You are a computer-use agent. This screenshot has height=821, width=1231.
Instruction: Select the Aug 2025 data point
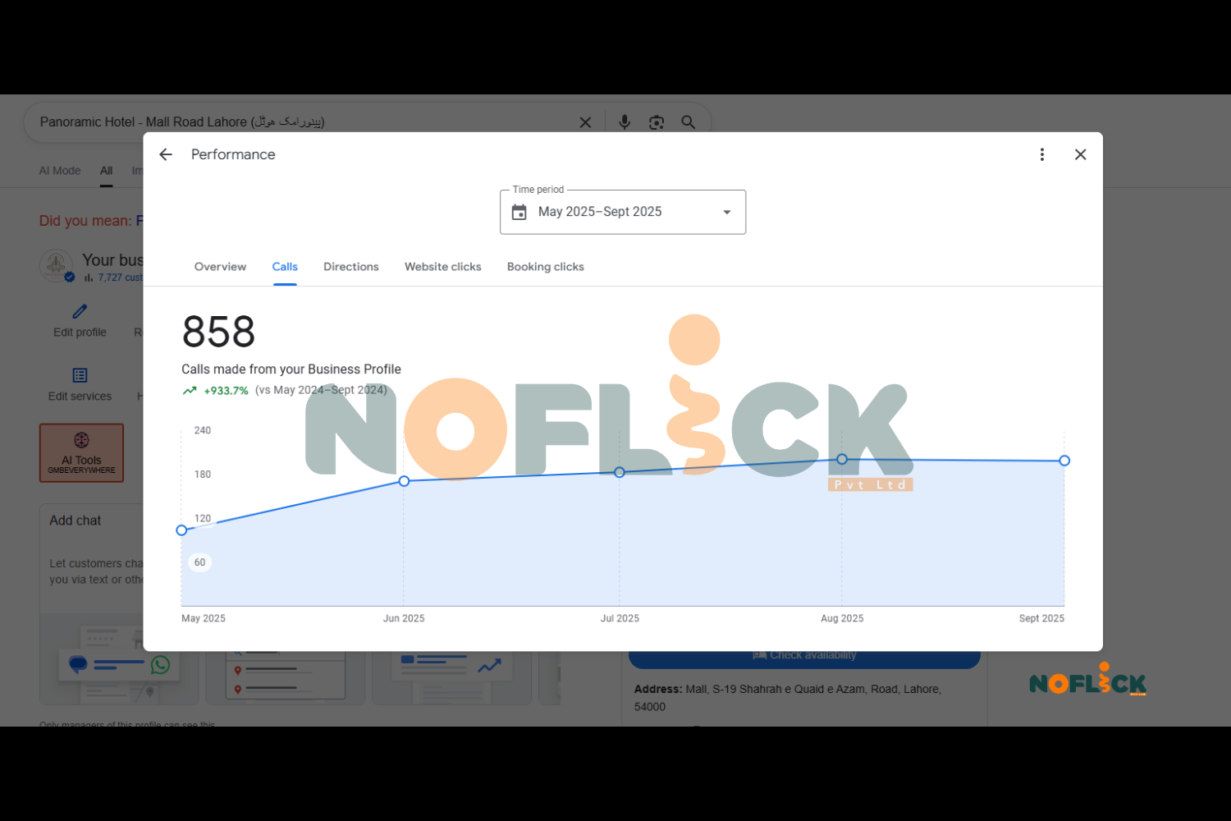coord(842,459)
